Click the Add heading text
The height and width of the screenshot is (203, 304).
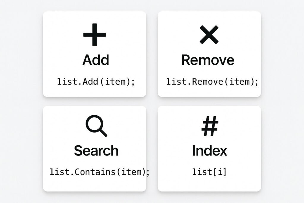96,60
